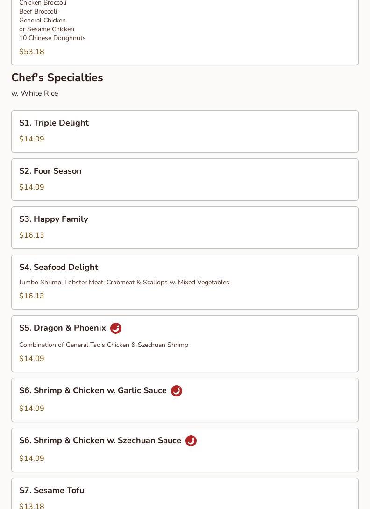Click the spicy icon next to Garlic Sauce dish
Screen dimensions: 370x509
coord(177,391)
